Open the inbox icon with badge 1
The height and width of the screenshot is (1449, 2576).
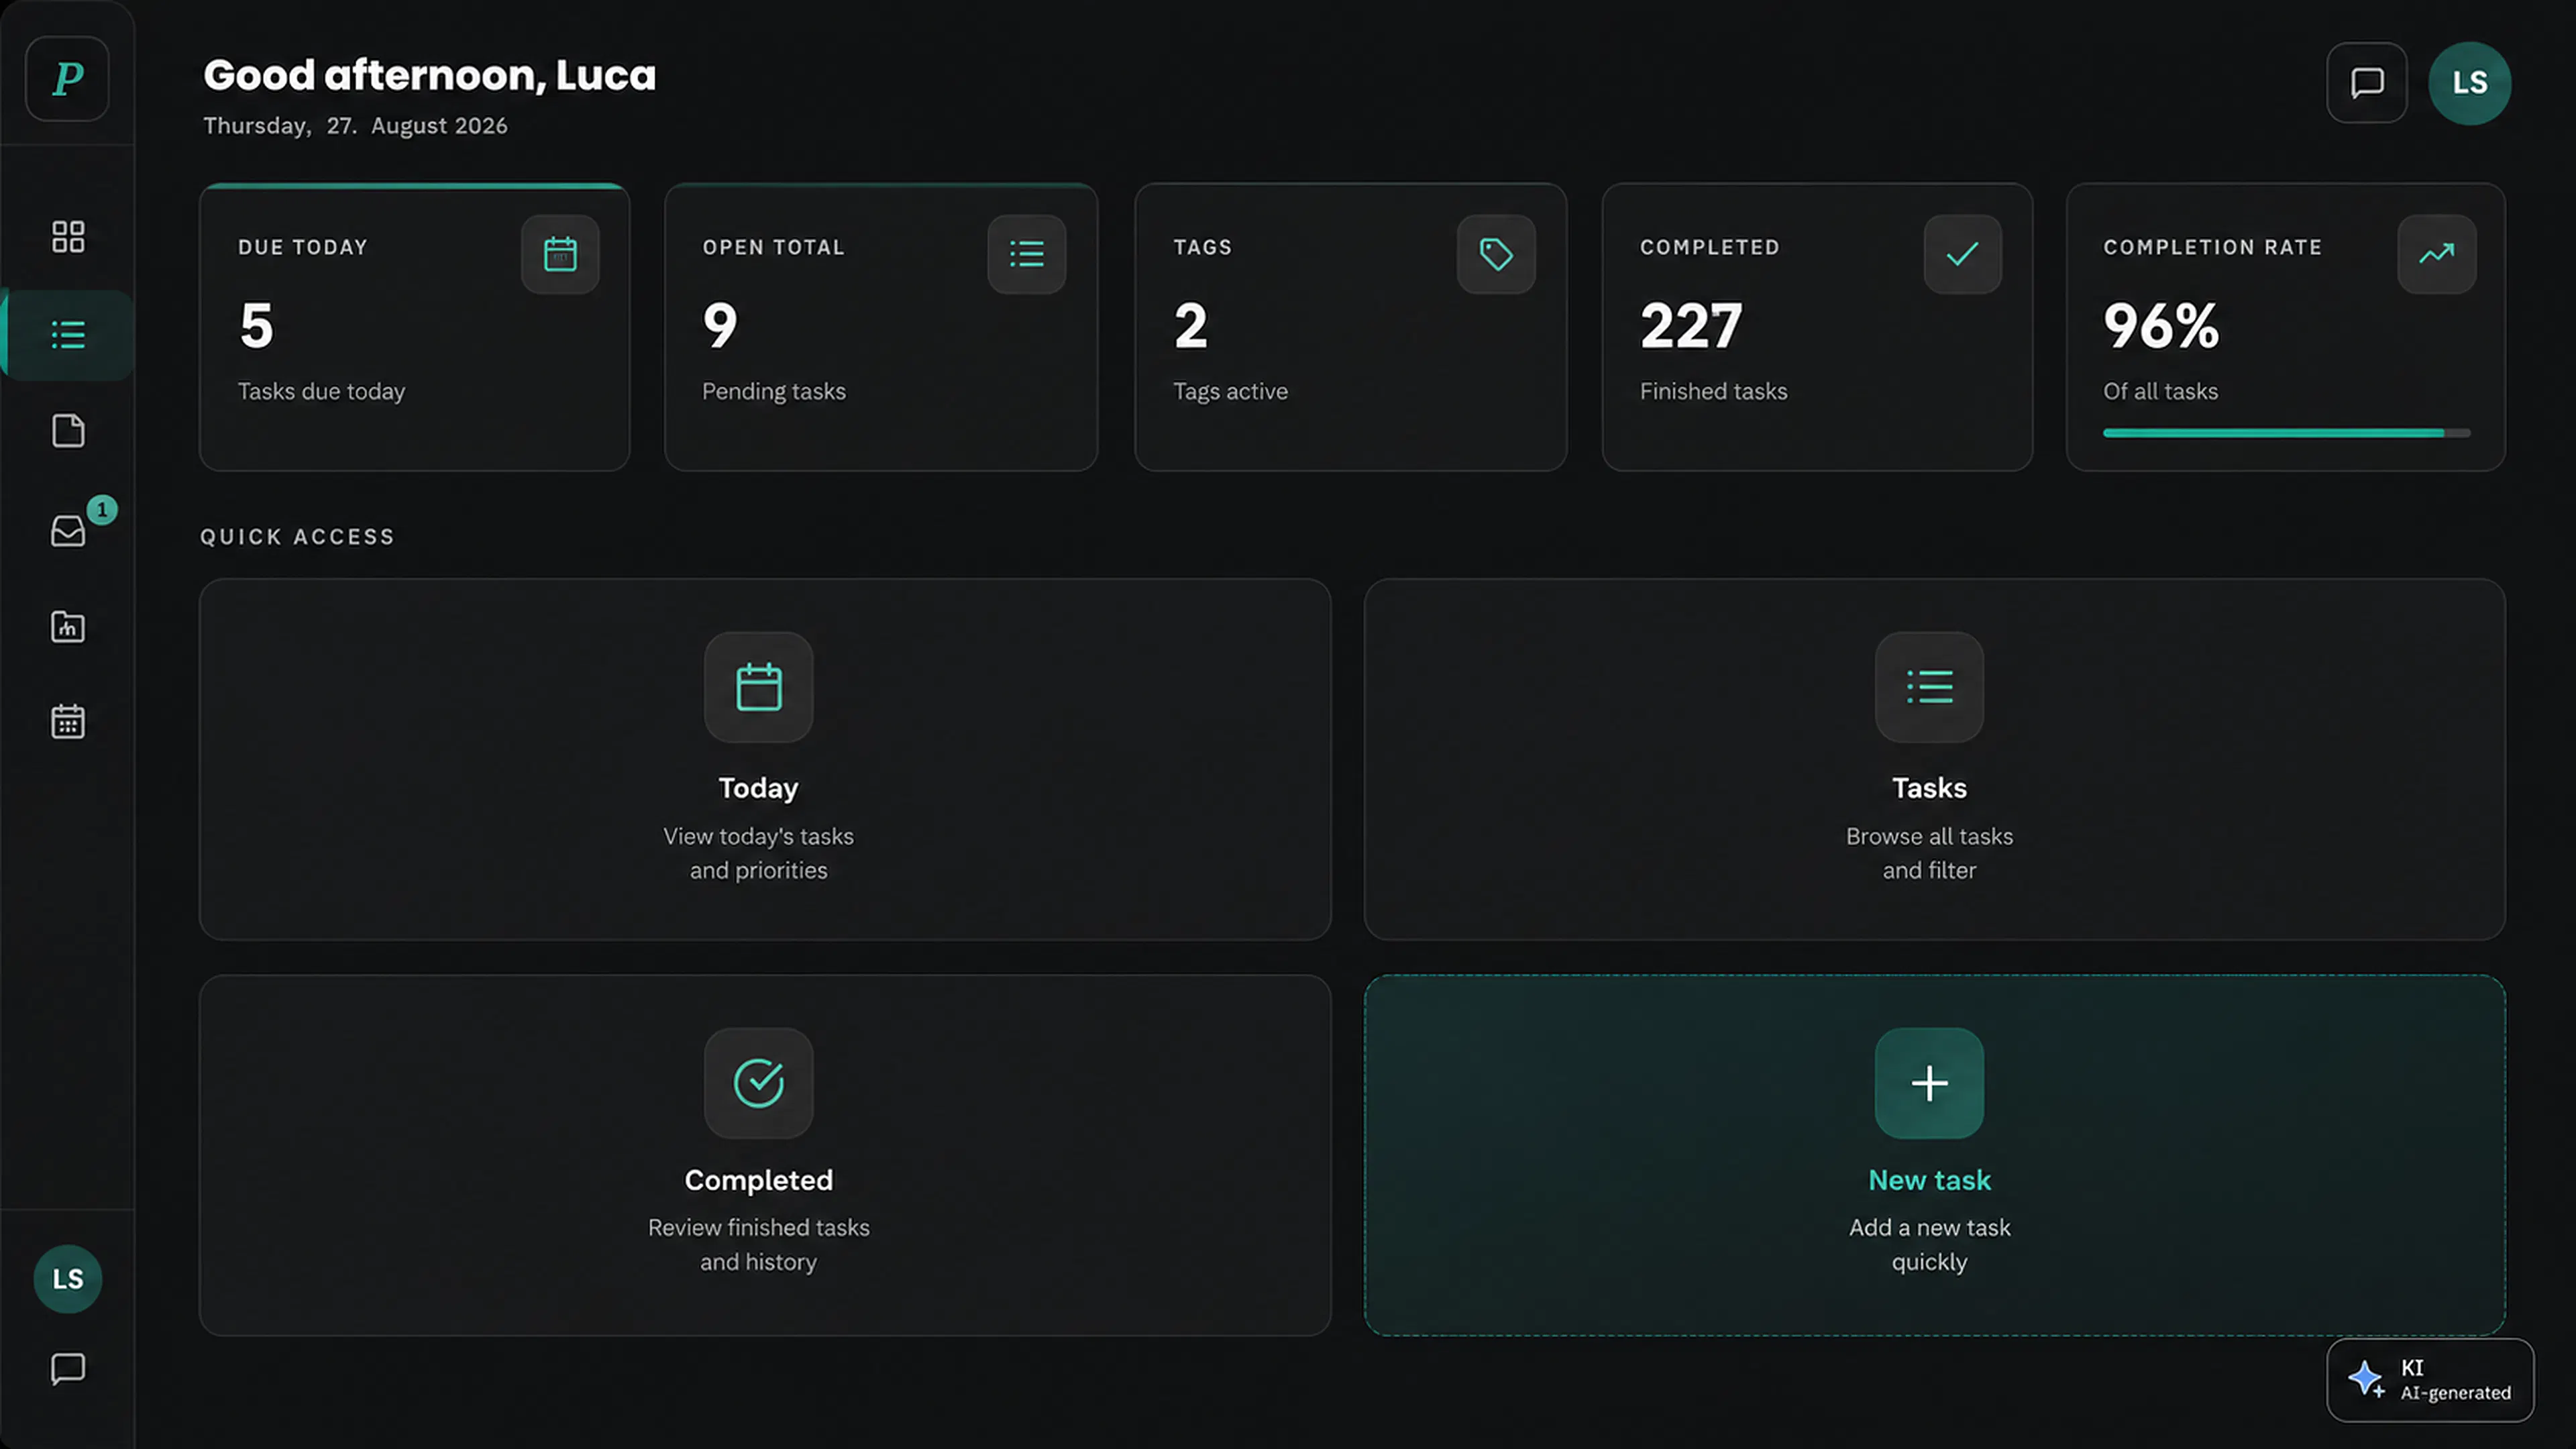(x=68, y=530)
